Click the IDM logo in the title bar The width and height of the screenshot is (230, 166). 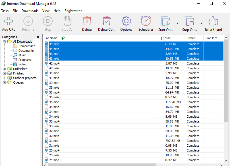(3, 3)
